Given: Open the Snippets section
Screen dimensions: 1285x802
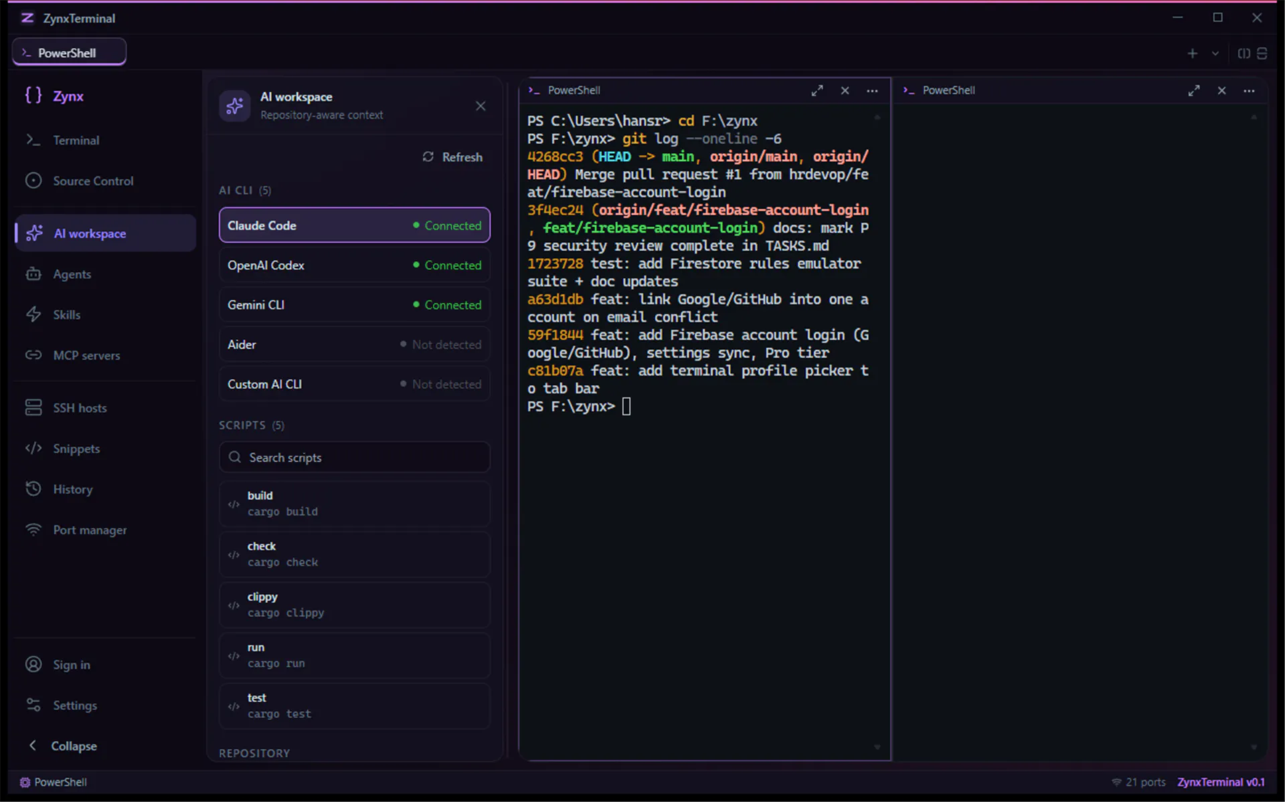Looking at the screenshot, I should point(104,448).
